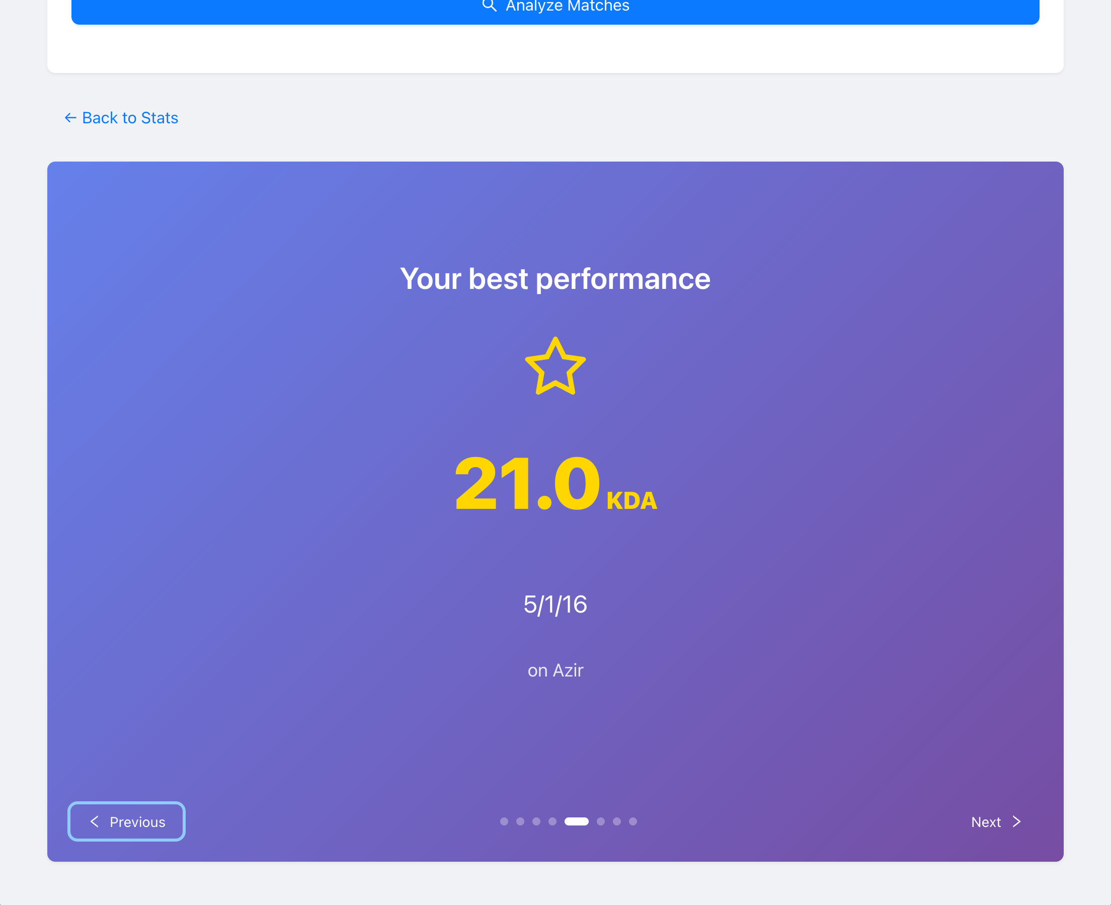This screenshot has width=1111, height=905.
Task: Jump to the first slide dot
Action: tap(504, 821)
